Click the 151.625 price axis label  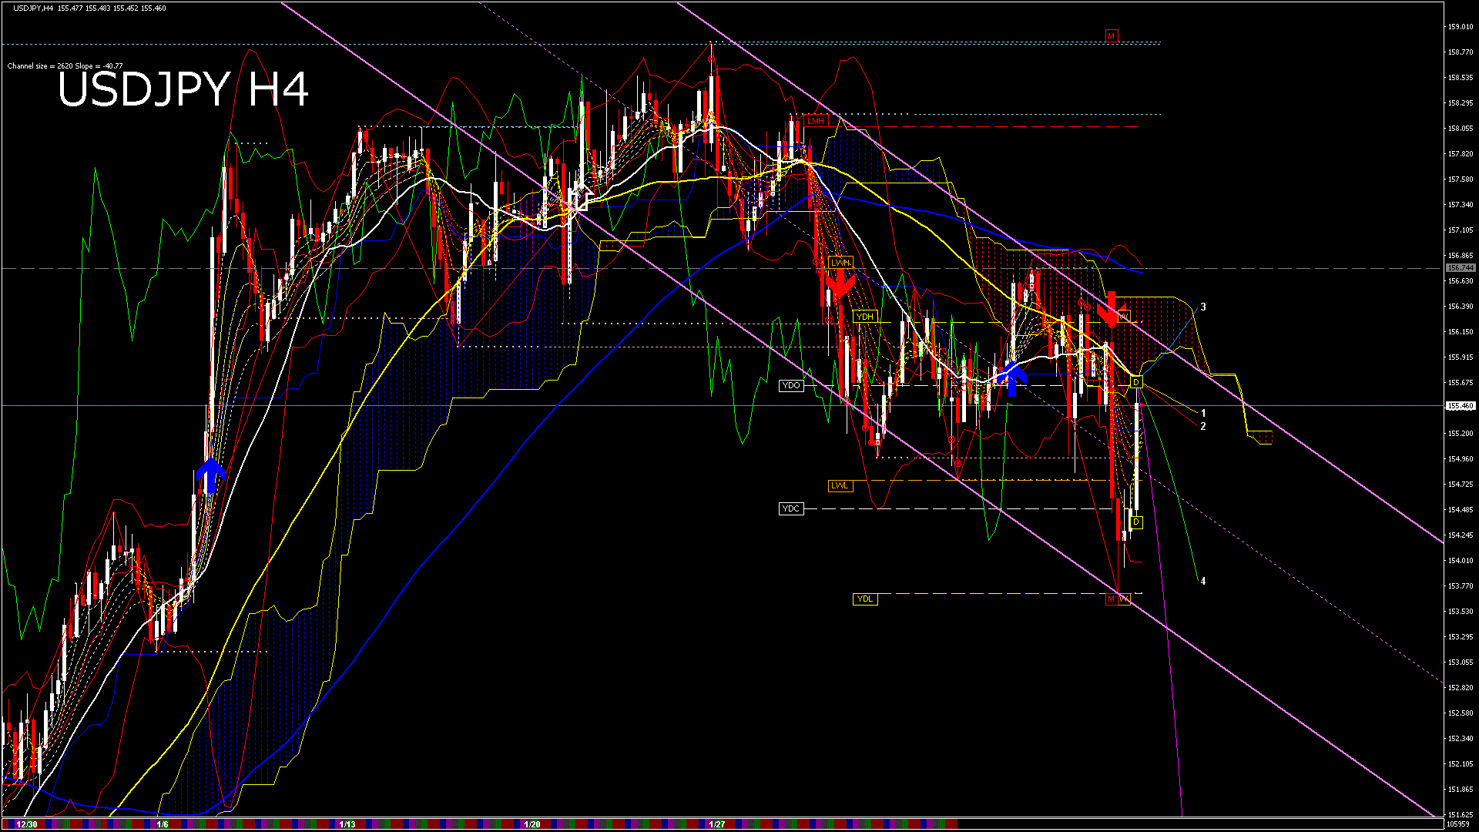(1461, 814)
